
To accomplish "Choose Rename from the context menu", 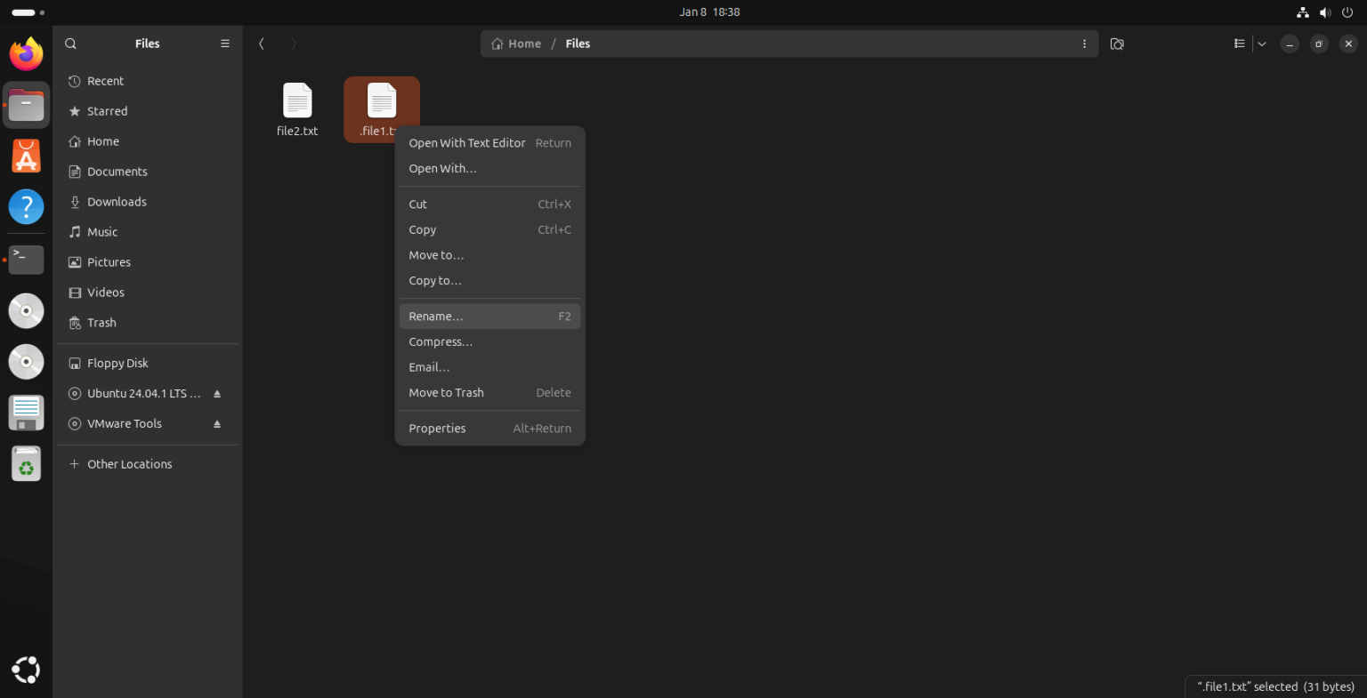I will (x=436, y=316).
